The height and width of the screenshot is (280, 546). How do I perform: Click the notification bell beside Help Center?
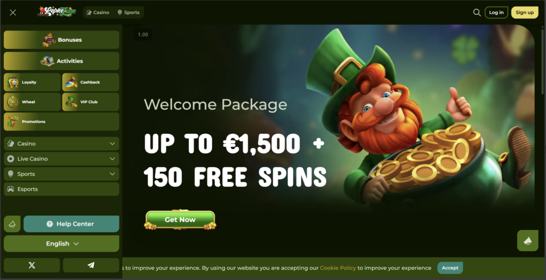tap(12, 224)
